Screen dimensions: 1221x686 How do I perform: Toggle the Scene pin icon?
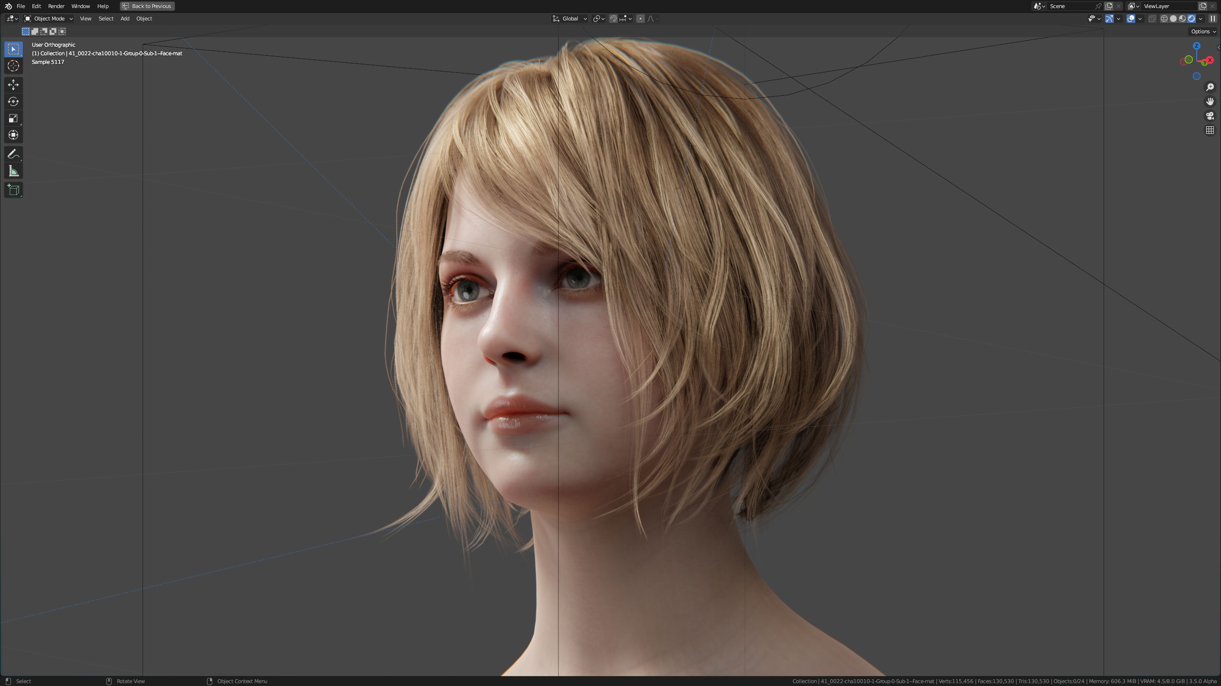[1098, 6]
